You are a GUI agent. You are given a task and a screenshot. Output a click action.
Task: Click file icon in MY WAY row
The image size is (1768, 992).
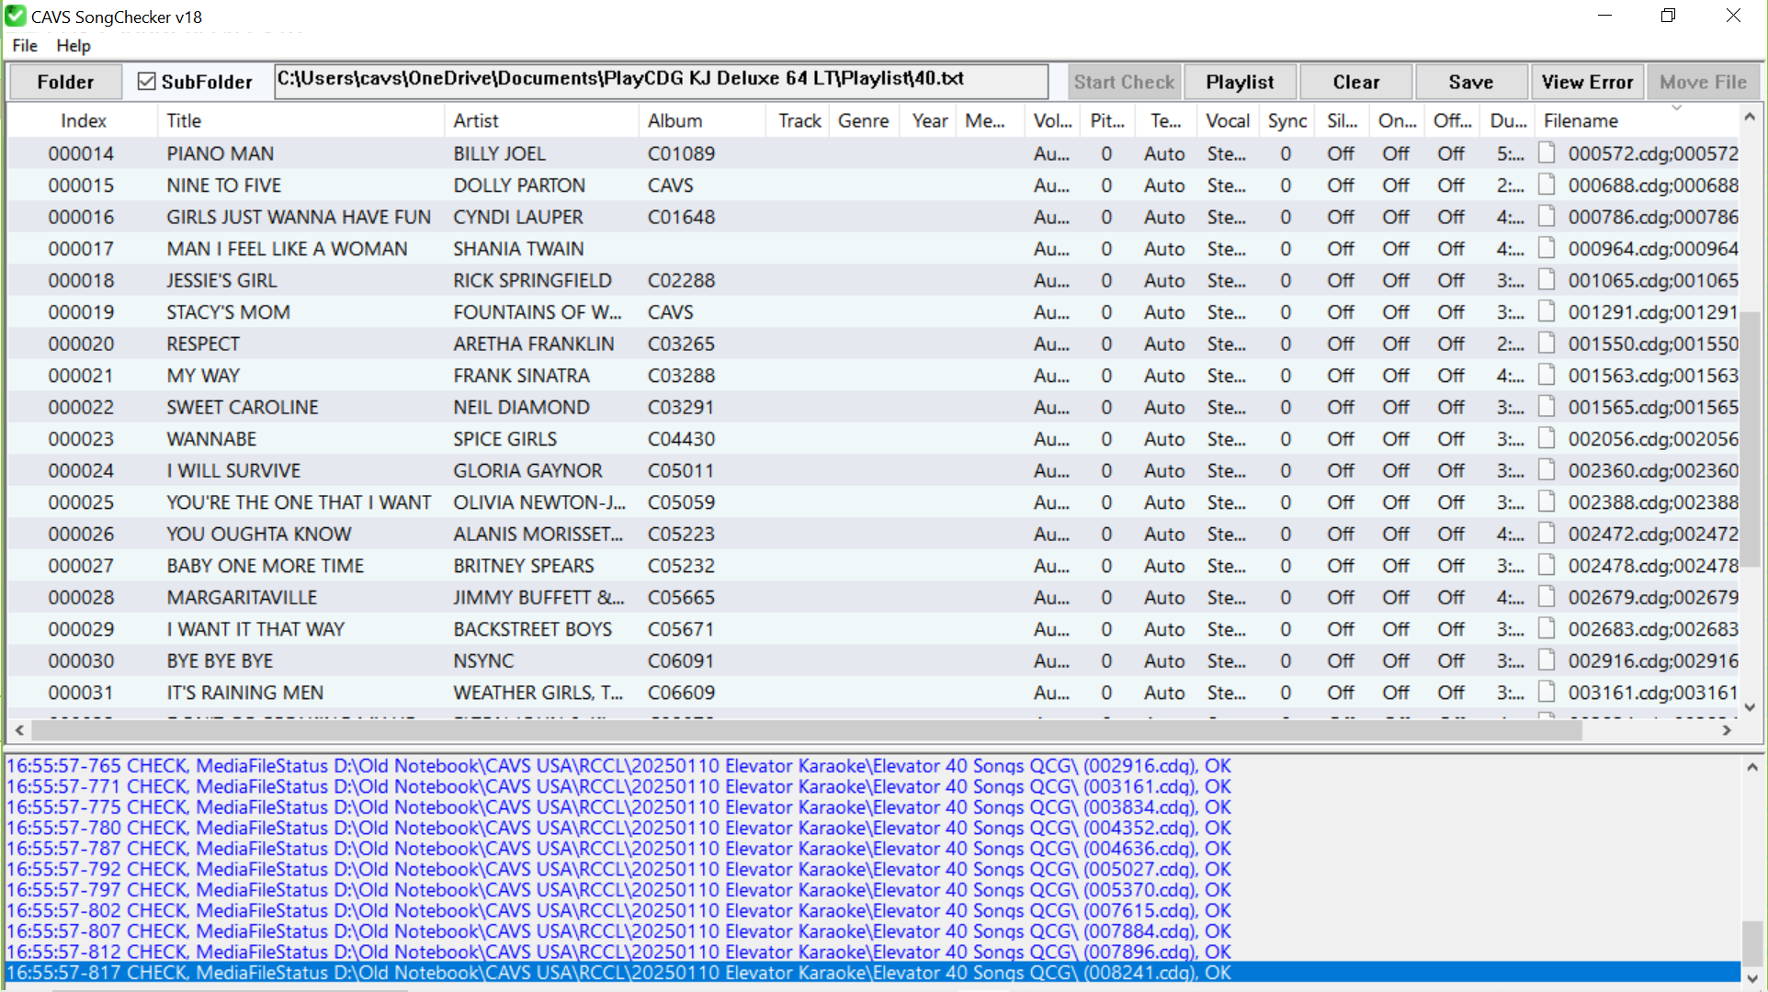[1547, 376]
